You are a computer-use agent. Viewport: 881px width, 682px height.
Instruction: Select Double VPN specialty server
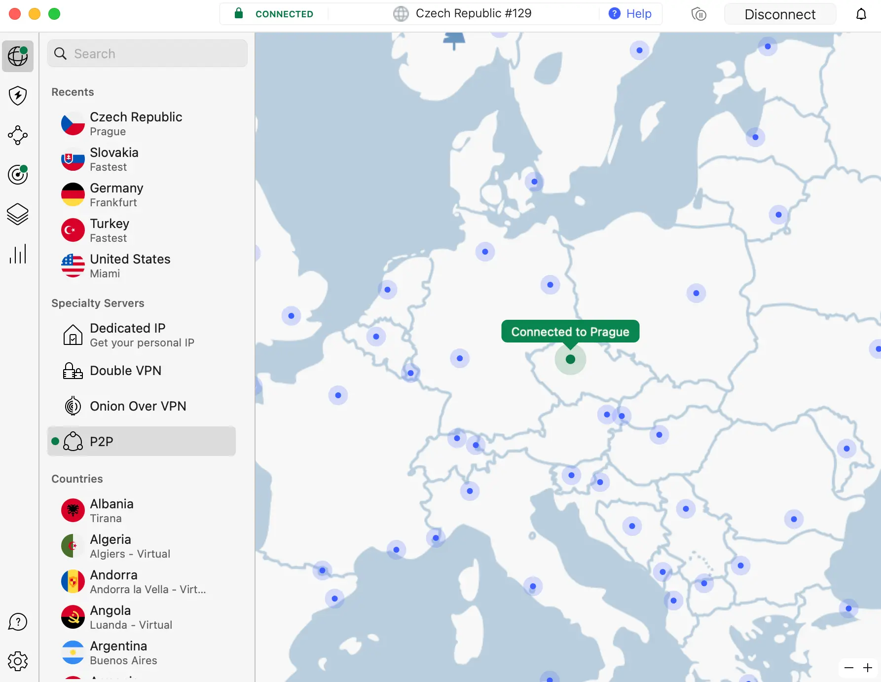click(x=126, y=371)
